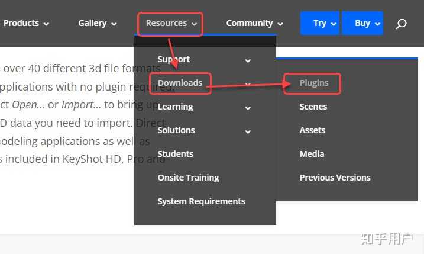Expand the Support submenu chevron

248,60
